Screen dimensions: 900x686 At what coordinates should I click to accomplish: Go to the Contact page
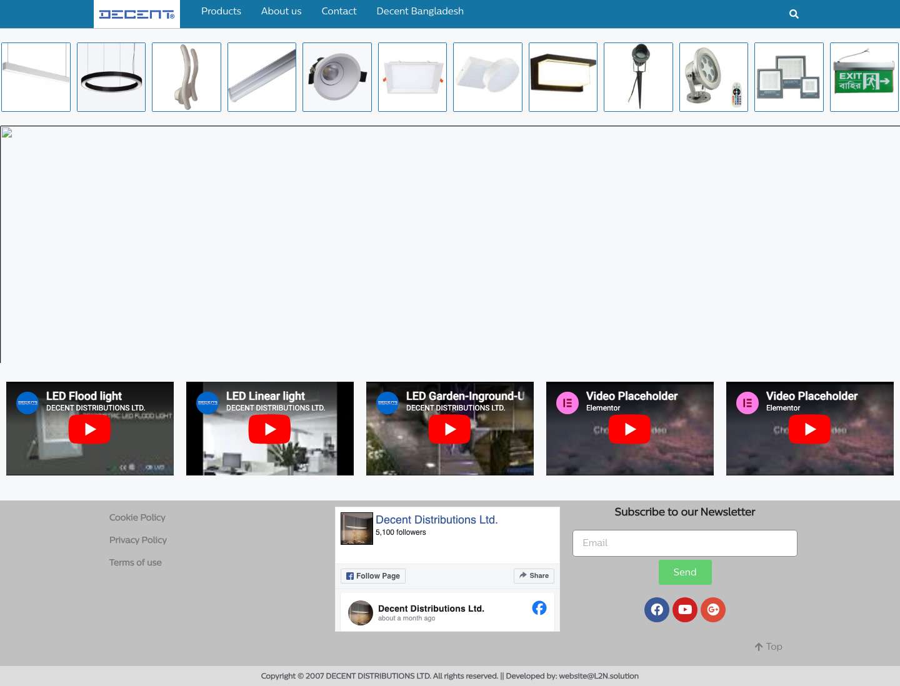point(339,11)
